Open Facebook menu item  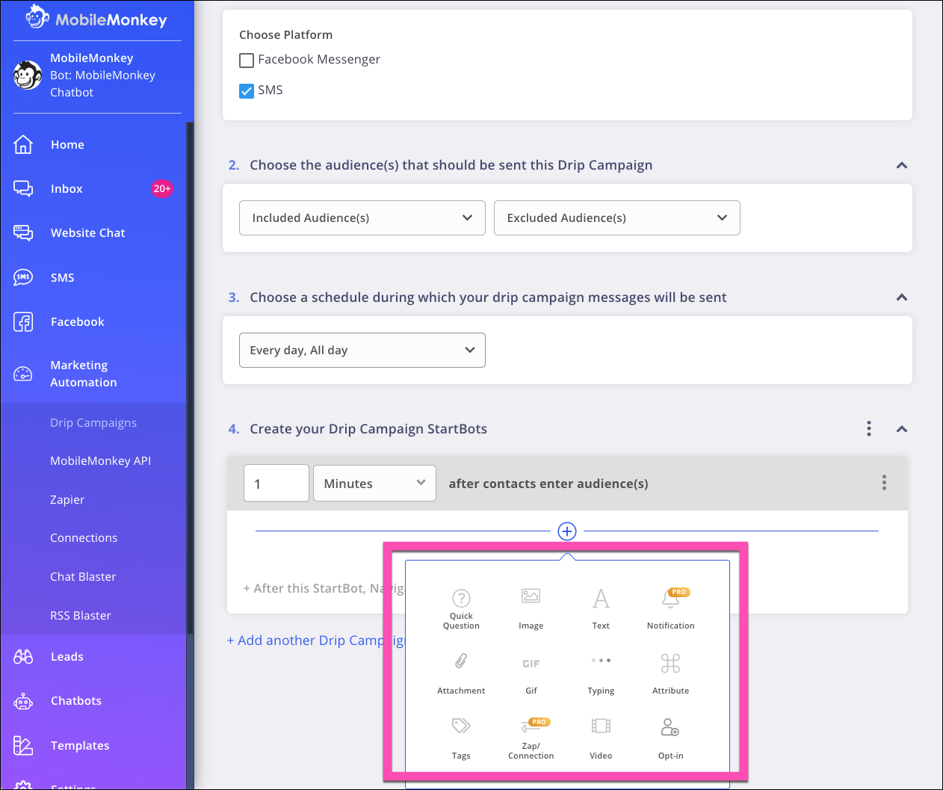[x=78, y=322]
